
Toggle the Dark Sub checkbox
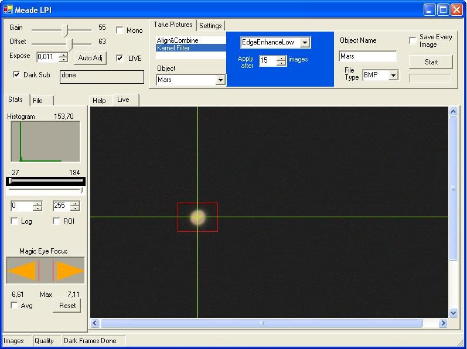pyautogui.click(x=16, y=75)
